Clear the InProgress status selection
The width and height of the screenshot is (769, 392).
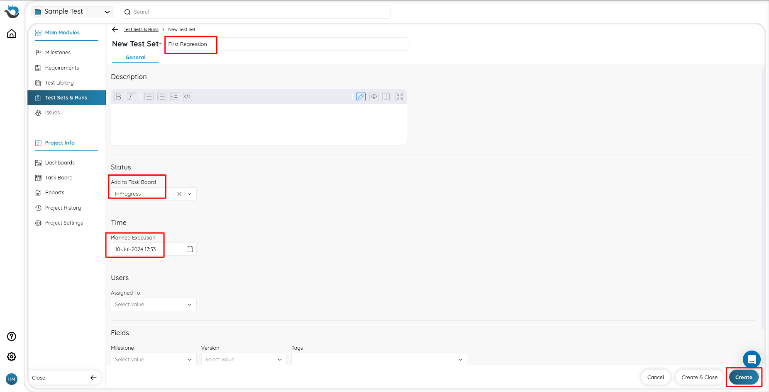point(179,194)
